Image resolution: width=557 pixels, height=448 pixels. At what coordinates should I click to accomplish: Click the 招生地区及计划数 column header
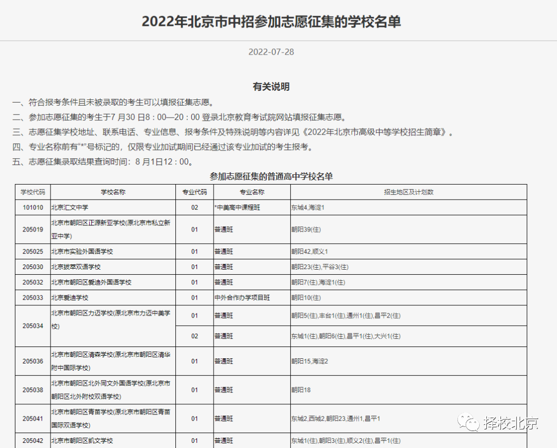click(x=408, y=192)
